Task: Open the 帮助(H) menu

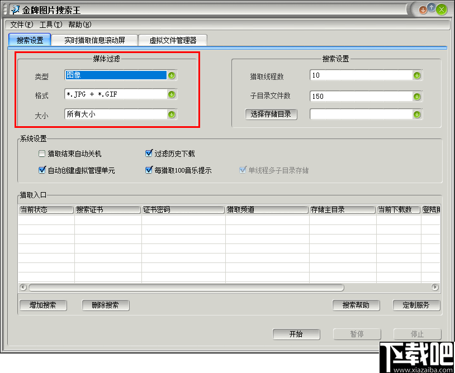Action: [80, 25]
